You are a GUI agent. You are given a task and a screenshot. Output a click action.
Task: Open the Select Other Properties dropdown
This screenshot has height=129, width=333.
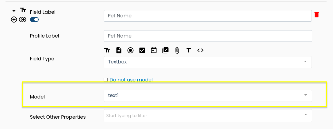tap(208, 116)
